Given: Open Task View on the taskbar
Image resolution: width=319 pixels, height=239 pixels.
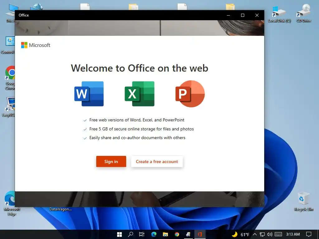Looking at the screenshot, I should 142,234.
